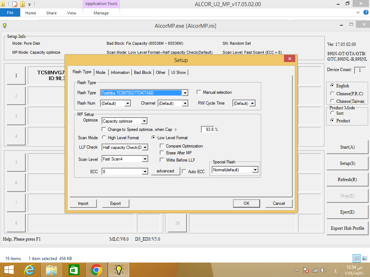Choose Chinese(P.R.C) language option
The height and width of the screenshot is (277, 370).
point(332,93)
